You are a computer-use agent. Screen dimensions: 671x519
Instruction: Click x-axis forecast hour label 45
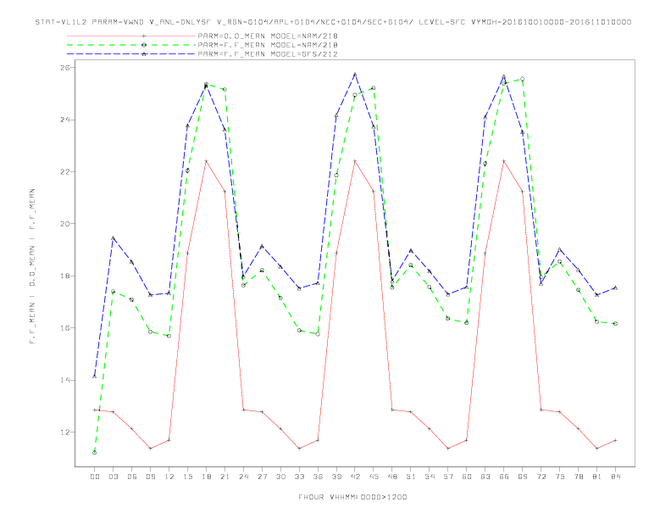pos(374,477)
